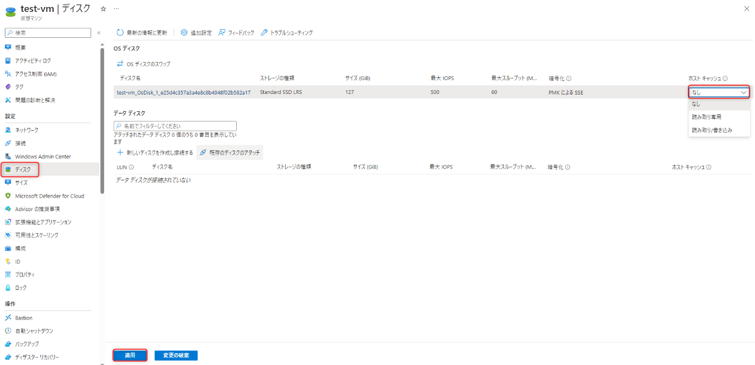Click the 問題の診断と解決 wrench icon
Viewport: 755px width, 365px height.
coord(8,100)
